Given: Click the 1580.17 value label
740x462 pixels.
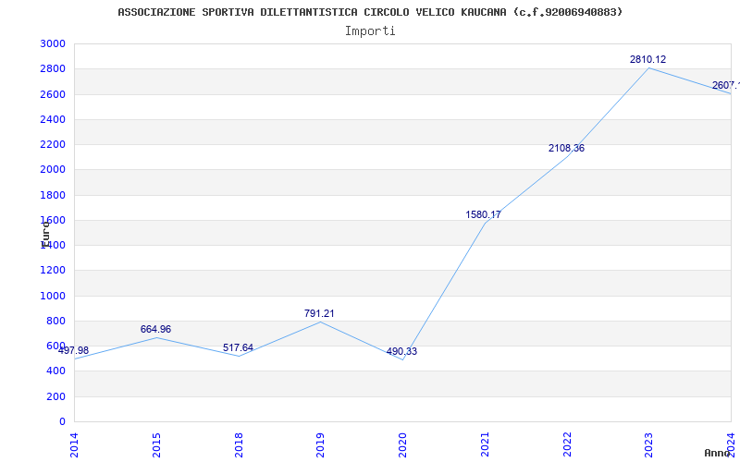Looking at the screenshot, I should coord(483,215).
